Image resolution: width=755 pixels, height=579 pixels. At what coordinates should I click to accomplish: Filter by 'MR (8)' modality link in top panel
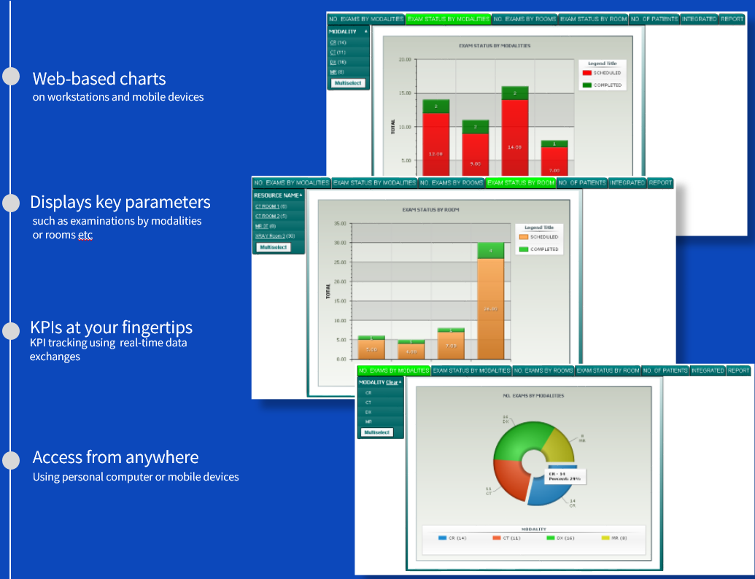click(x=336, y=72)
